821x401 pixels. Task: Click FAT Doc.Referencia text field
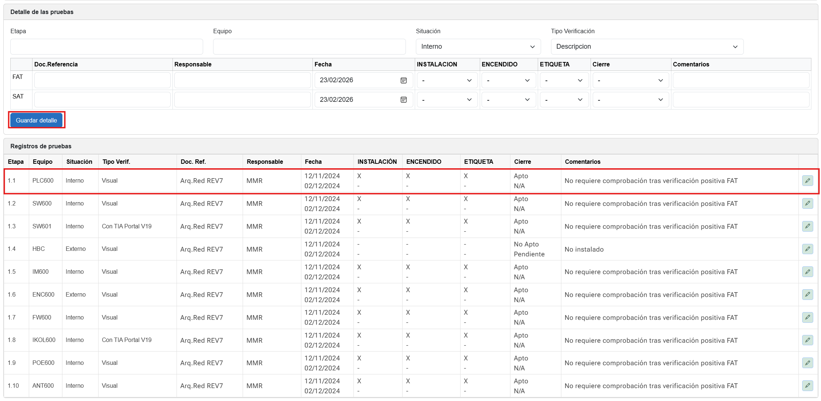(x=102, y=80)
